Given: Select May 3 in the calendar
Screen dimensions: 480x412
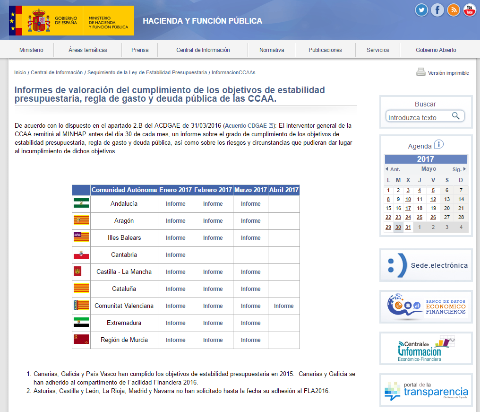Looking at the screenshot, I should (x=408, y=190).
